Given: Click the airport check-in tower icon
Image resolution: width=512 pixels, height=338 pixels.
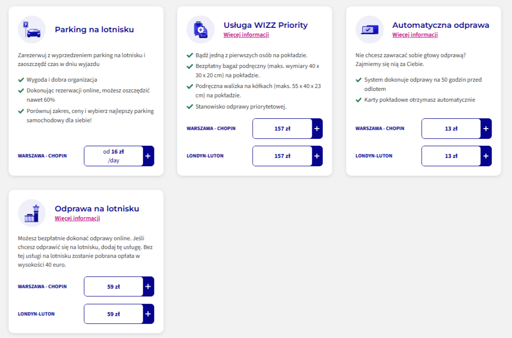Looking at the screenshot, I should click(x=32, y=213).
